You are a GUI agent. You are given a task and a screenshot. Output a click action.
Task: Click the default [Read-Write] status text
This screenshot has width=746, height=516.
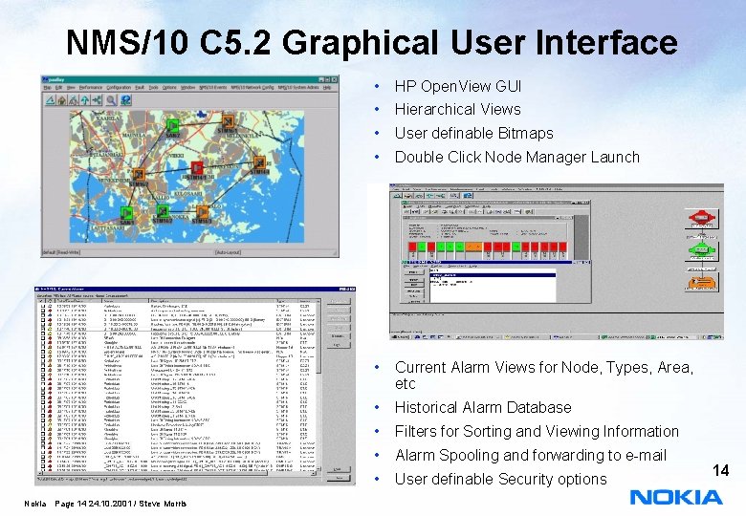tap(61, 252)
